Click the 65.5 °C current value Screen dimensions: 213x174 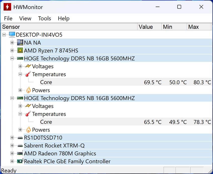153,122
